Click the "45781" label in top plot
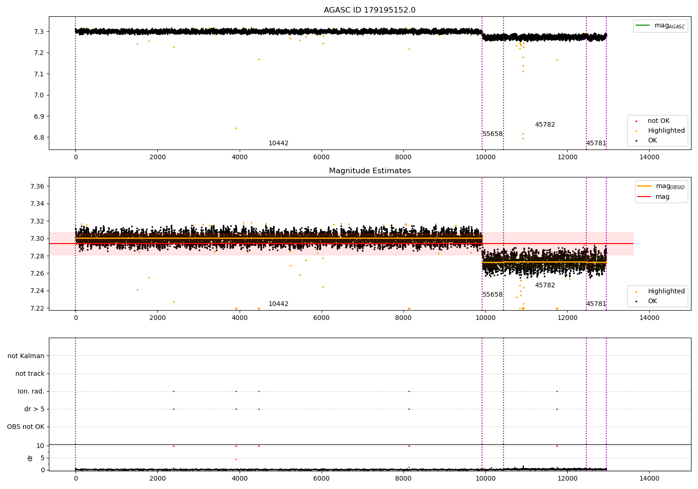The image size is (698, 489). coord(596,143)
